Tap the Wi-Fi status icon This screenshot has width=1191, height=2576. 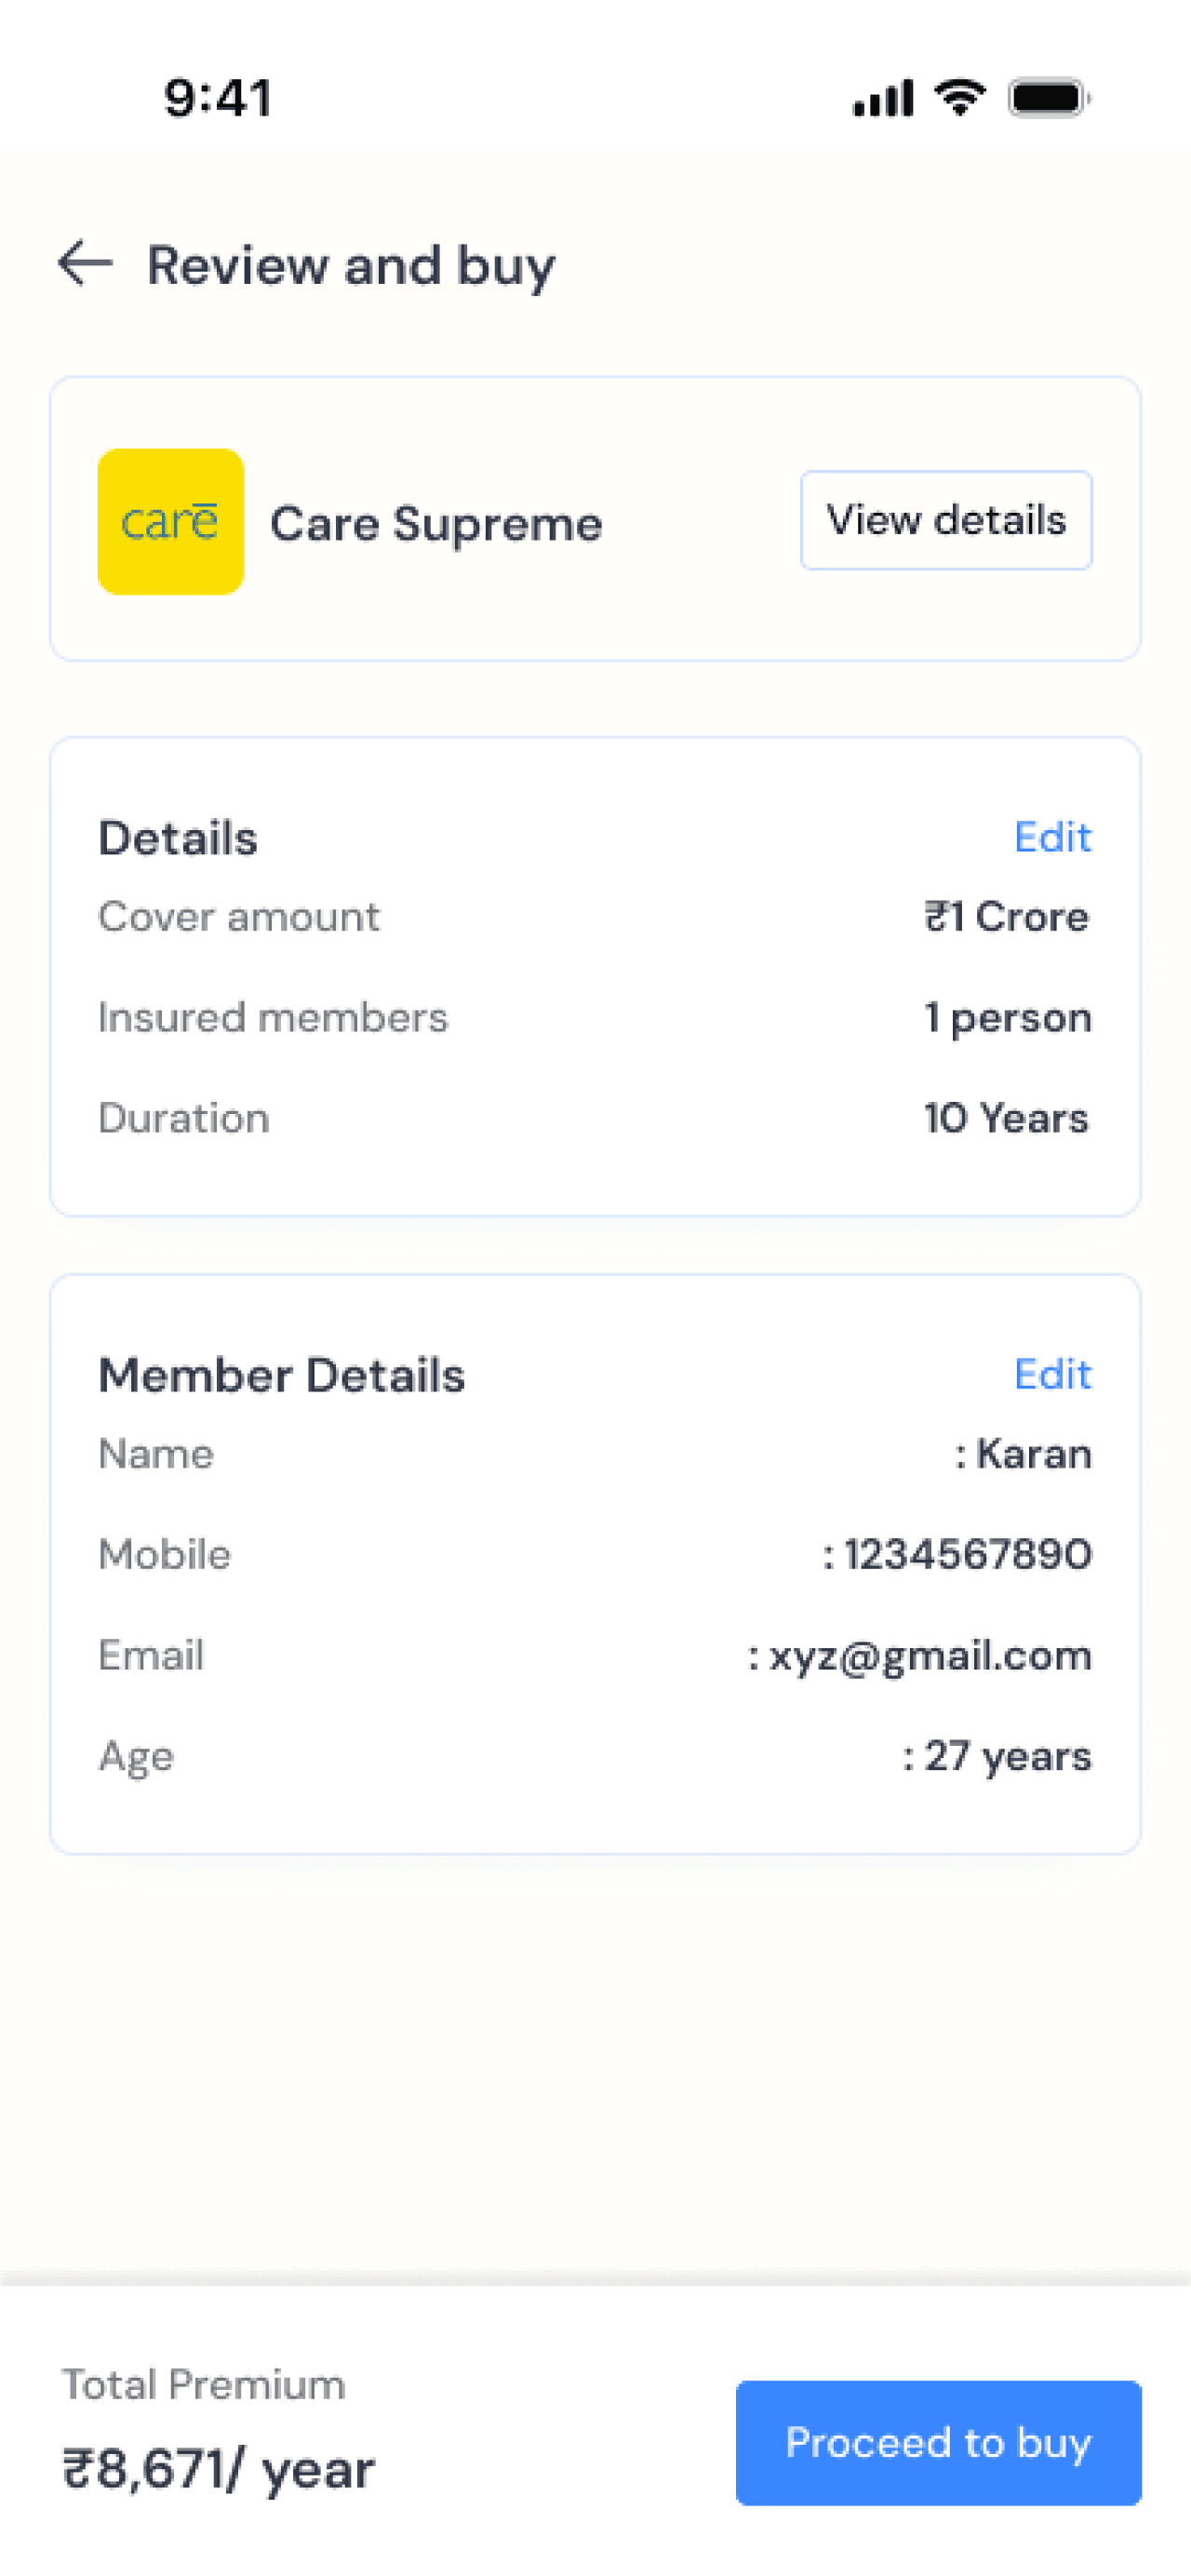click(960, 97)
